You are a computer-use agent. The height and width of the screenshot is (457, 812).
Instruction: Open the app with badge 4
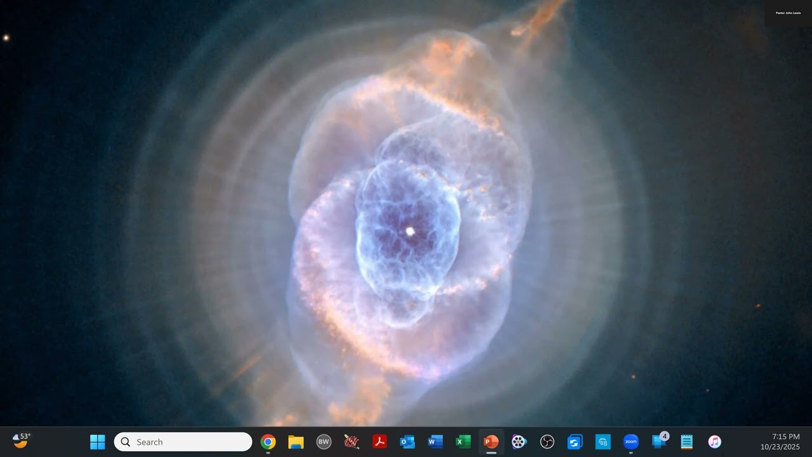point(660,441)
